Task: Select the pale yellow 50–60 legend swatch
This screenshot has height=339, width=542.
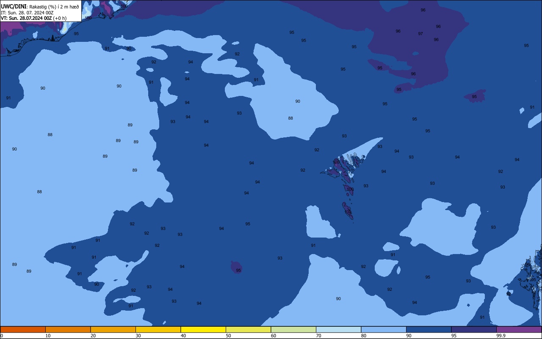Action: point(248,329)
